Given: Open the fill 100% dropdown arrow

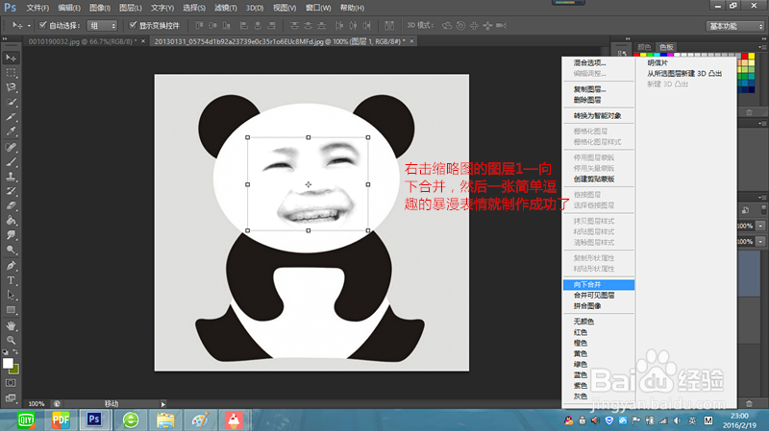Looking at the screenshot, I should click(760, 242).
